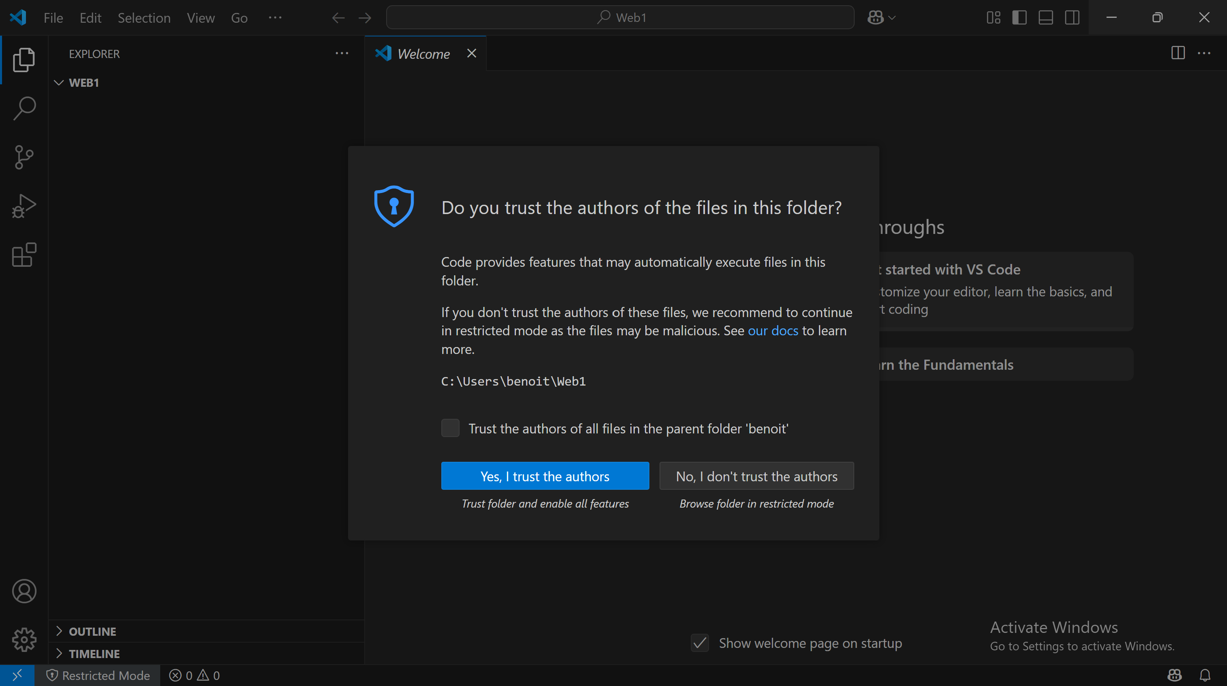Click the VS Code logo in title bar
1227x686 pixels.
[x=17, y=17]
